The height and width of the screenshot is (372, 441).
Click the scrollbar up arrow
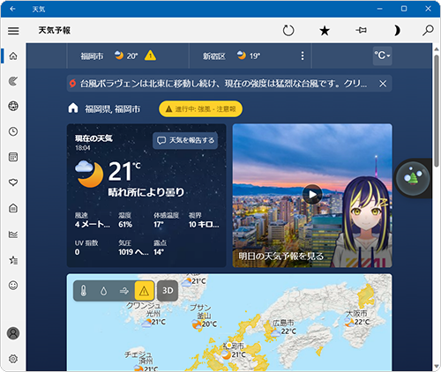[437, 49]
